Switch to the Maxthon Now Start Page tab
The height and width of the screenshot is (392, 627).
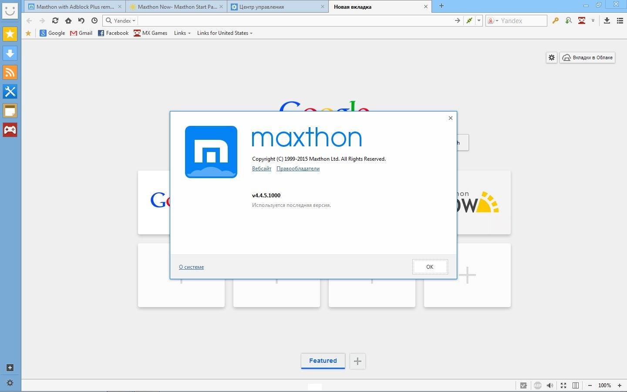176,7
